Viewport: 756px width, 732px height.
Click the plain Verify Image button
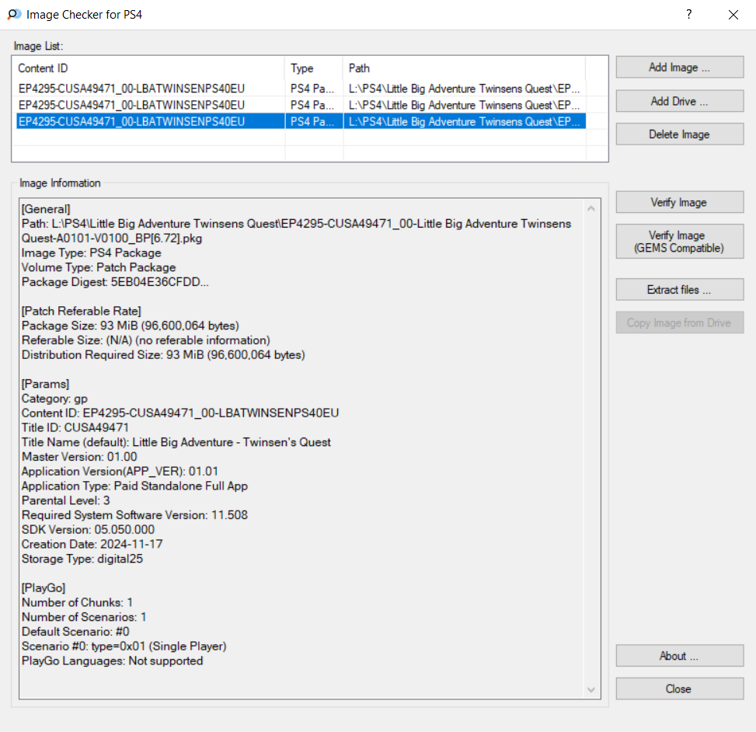click(x=679, y=202)
